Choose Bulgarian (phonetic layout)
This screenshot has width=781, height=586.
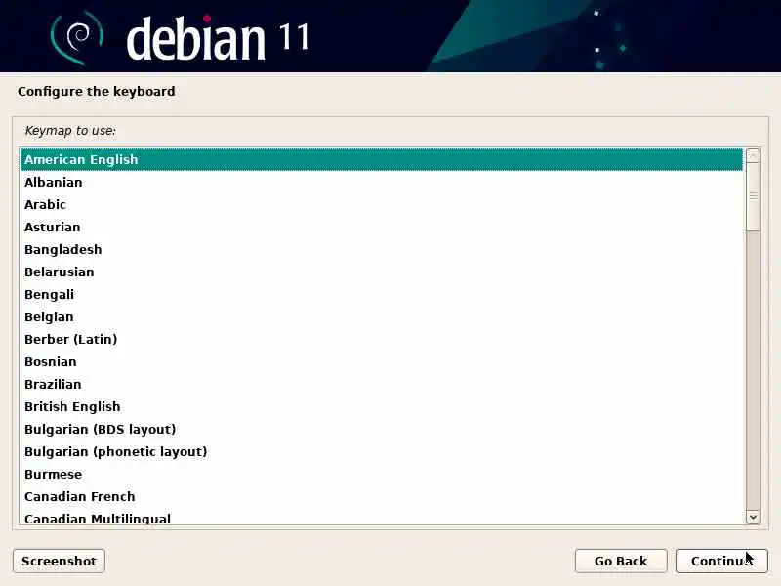(x=382, y=451)
